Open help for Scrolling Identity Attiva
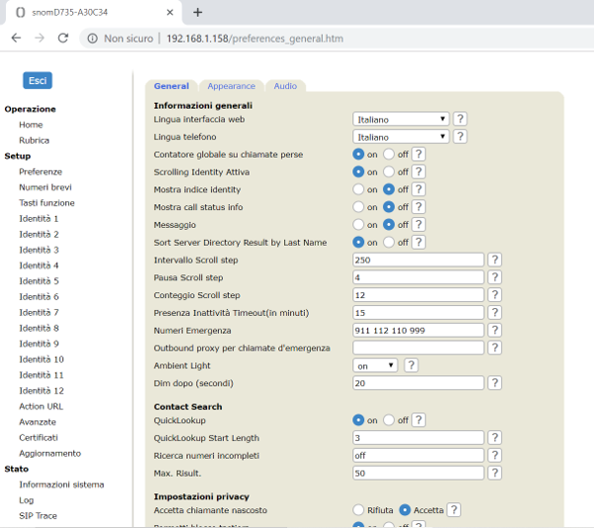 point(419,171)
